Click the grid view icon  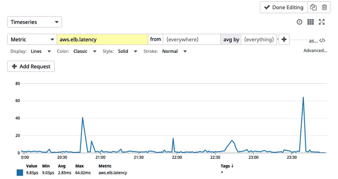[311, 22]
